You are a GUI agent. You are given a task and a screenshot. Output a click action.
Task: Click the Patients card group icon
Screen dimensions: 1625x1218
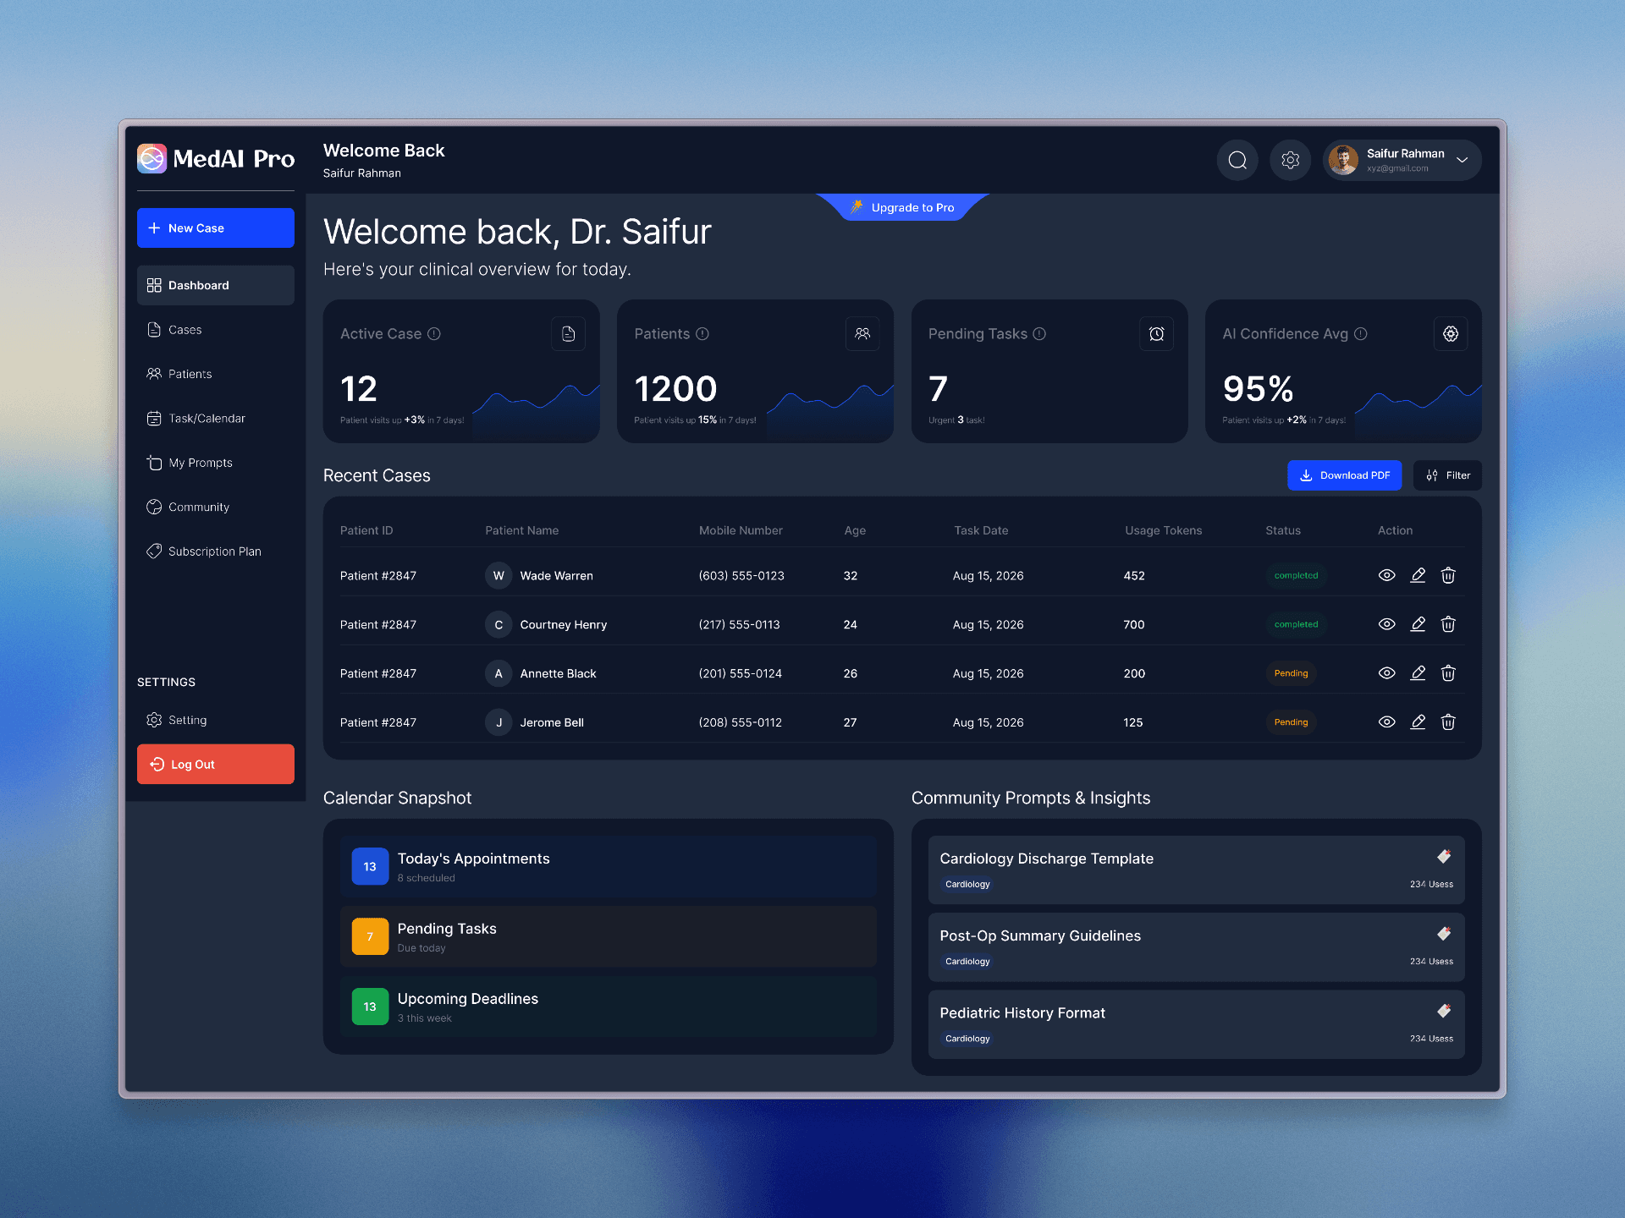tap(862, 334)
